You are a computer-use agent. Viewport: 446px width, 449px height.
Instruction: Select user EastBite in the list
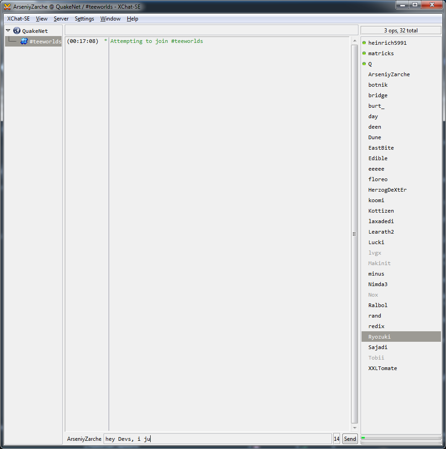point(401,148)
